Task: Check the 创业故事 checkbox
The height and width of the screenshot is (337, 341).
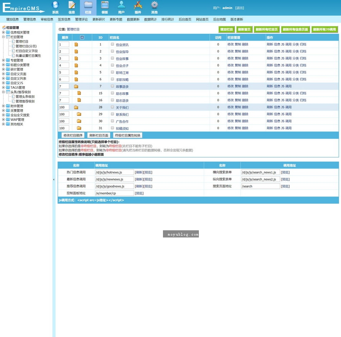Action: point(112,58)
